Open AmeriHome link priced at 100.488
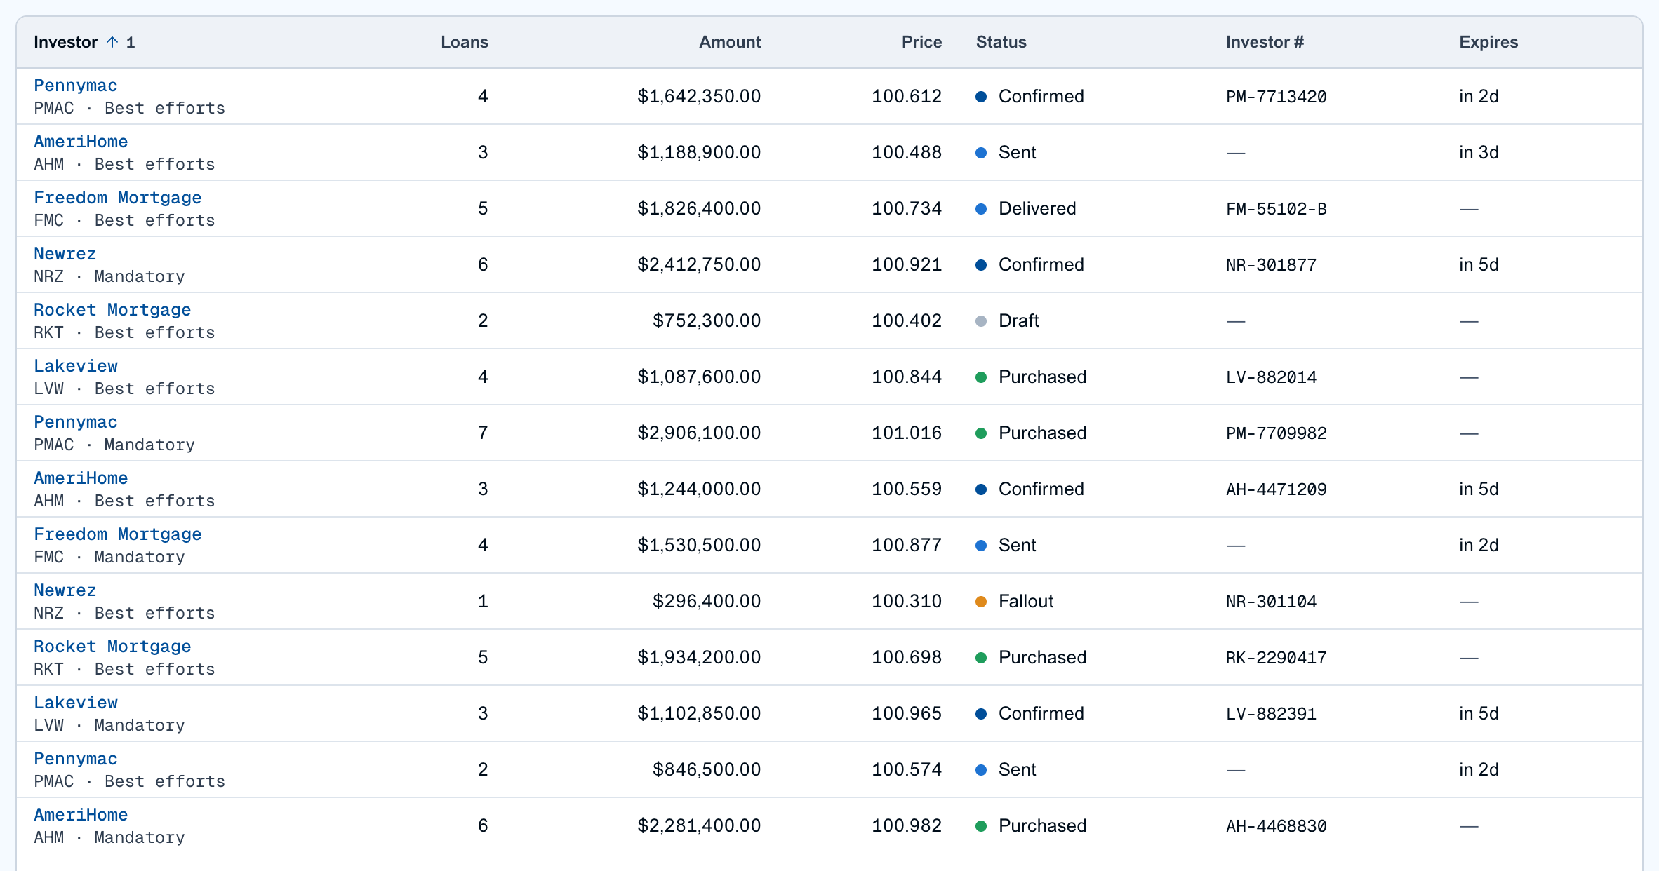The width and height of the screenshot is (1659, 871). (x=81, y=142)
